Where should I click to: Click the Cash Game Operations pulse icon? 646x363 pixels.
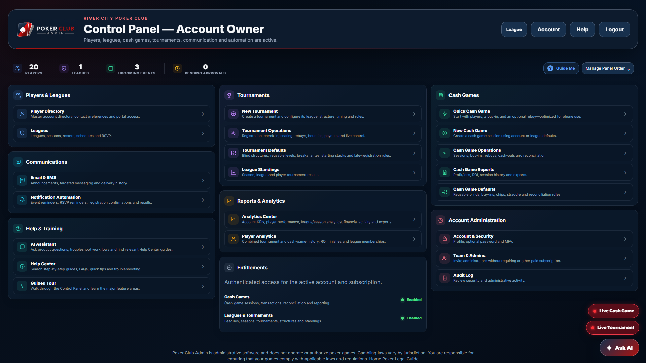[x=445, y=153]
